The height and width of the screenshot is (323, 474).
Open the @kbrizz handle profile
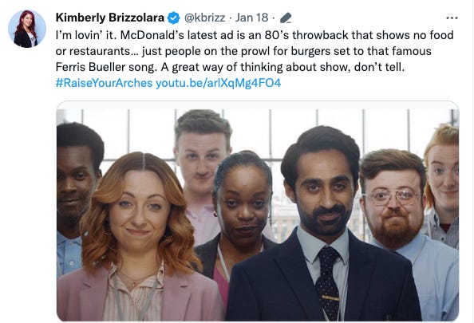[x=204, y=18]
